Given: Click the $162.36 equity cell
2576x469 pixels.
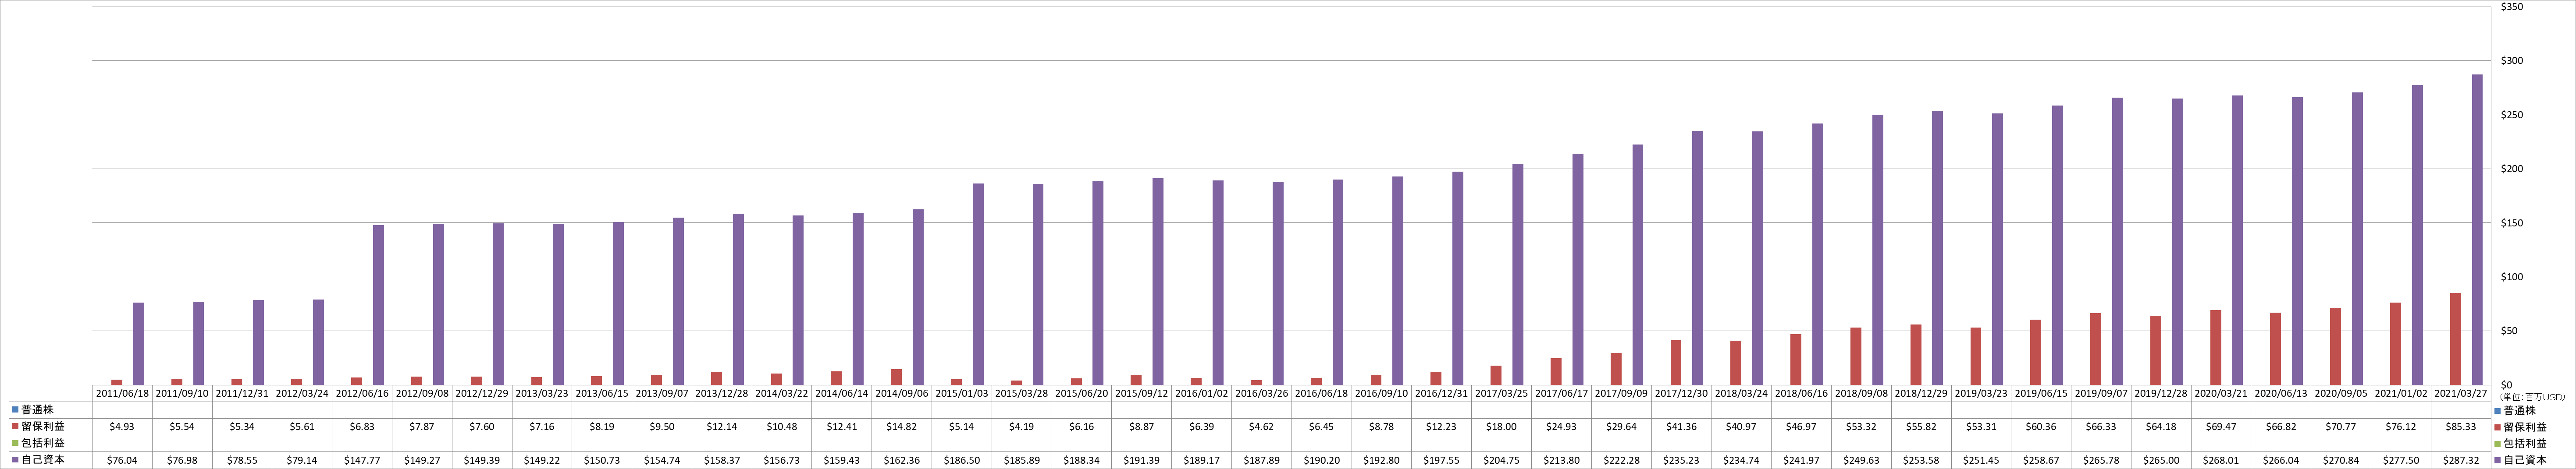Looking at the screenshot, I should tap(902, 460).
